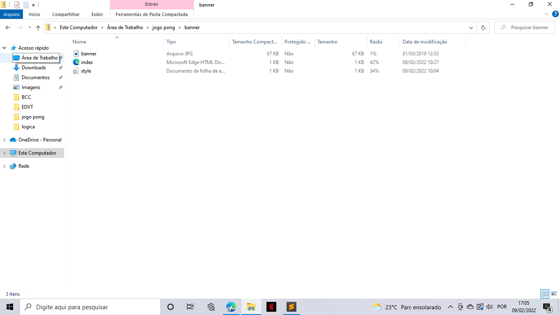Open the EDVT folder in sidebar

pos(27,107)
